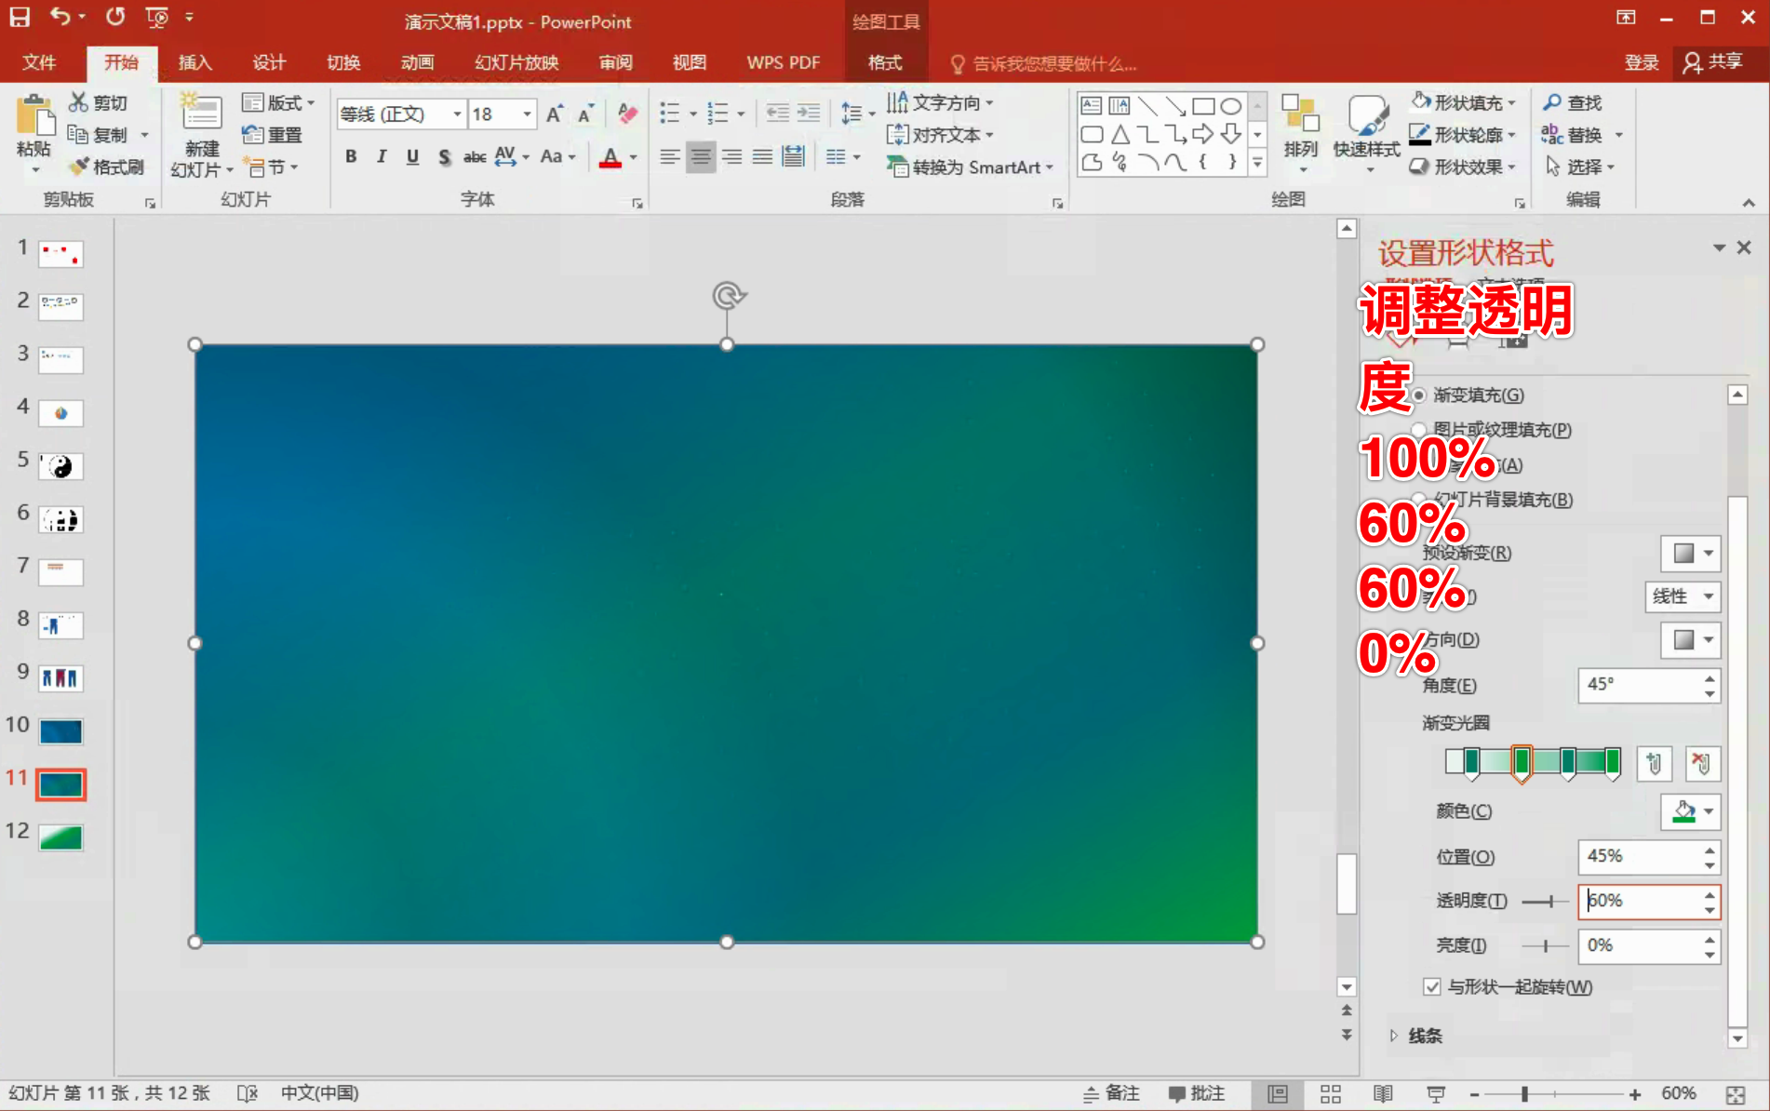The image size is (1770, 1111).
Task: Click Reset slide button
Action: [x=272, y=135]
